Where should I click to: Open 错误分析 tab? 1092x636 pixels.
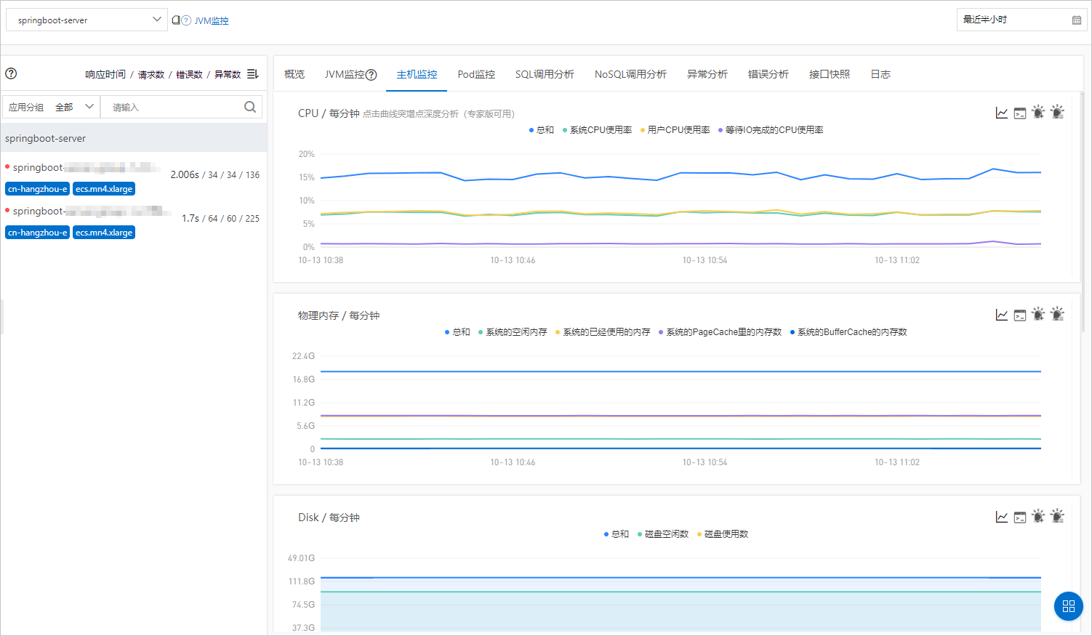click(768, 74)
